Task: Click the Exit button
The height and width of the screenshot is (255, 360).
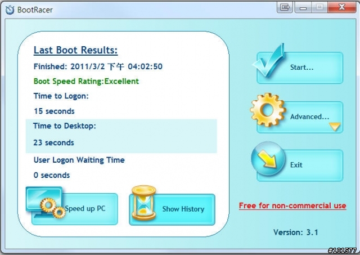Action: pos(300,165)
